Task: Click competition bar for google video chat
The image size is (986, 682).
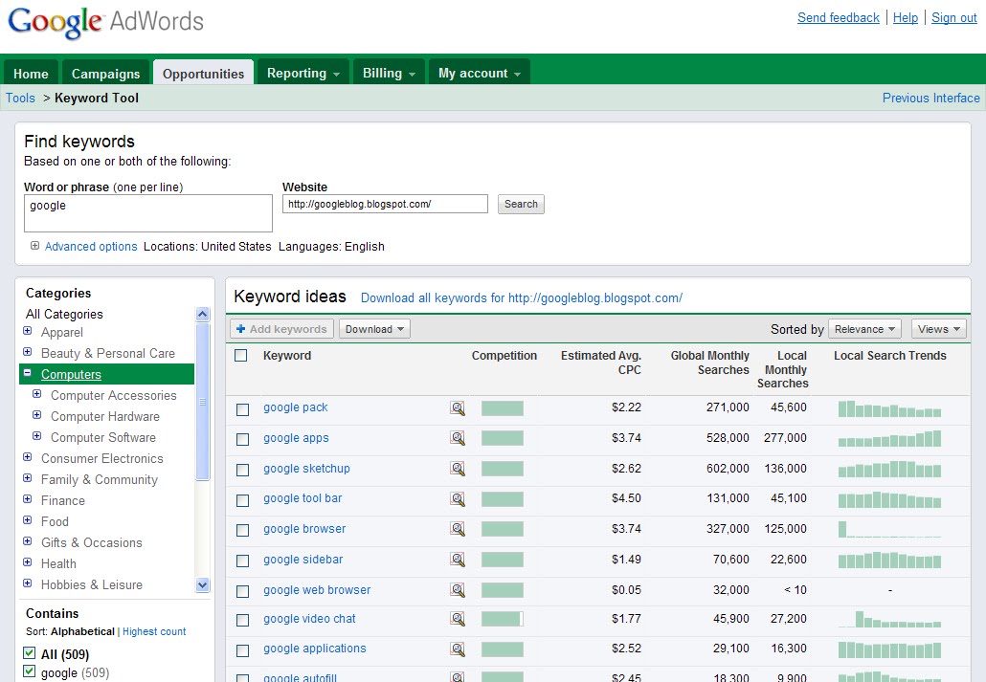Action: 503,619
